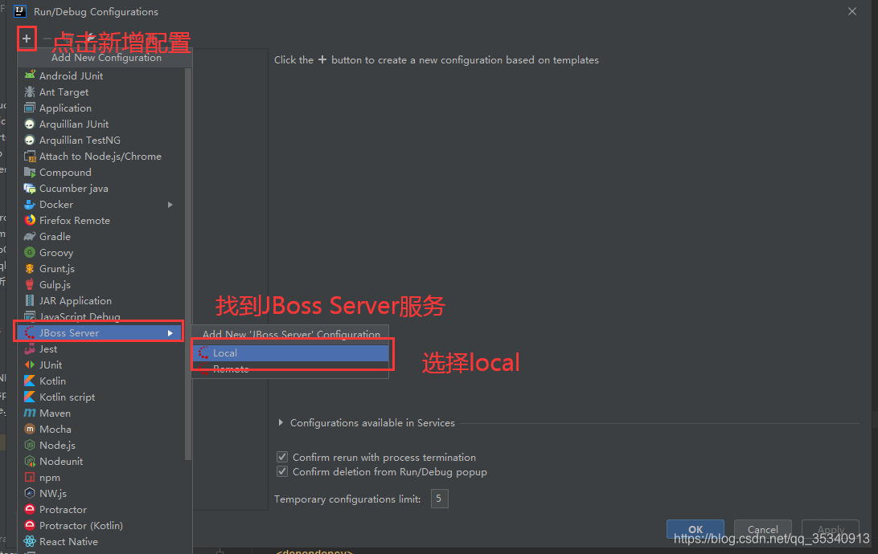This screenshot has width=878, height=554.
Task: Click the Arquillian TestNG icon
Action: (30, 140)
